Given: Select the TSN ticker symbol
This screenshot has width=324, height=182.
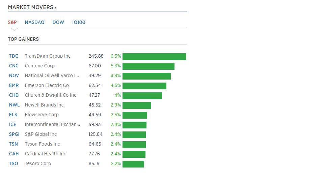Looking at the screenshot, I should [13, 144].
